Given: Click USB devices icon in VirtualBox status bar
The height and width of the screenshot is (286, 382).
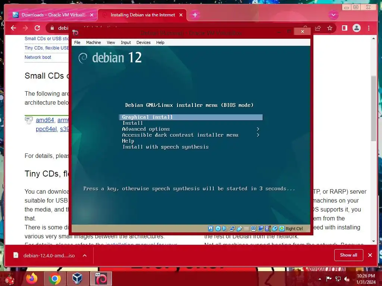Looking at the screenshot, I should coord(239,228).
